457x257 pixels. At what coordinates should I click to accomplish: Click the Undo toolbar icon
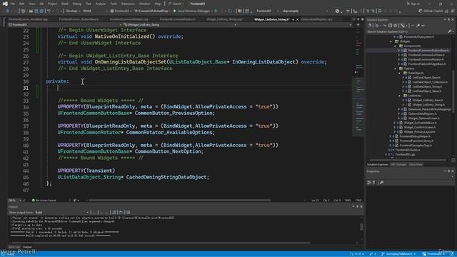point(49,11)
